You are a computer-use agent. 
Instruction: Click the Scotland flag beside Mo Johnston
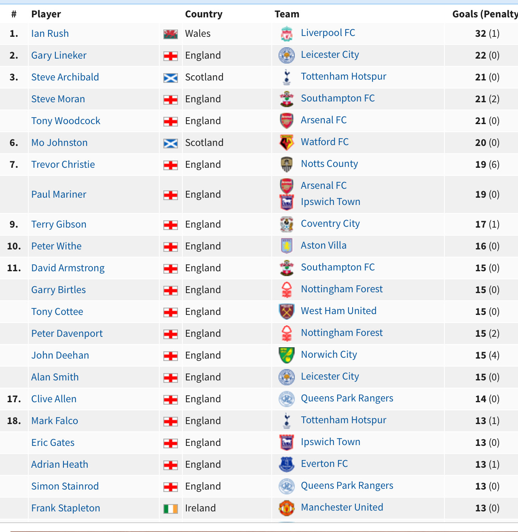(x=171, y=144)
